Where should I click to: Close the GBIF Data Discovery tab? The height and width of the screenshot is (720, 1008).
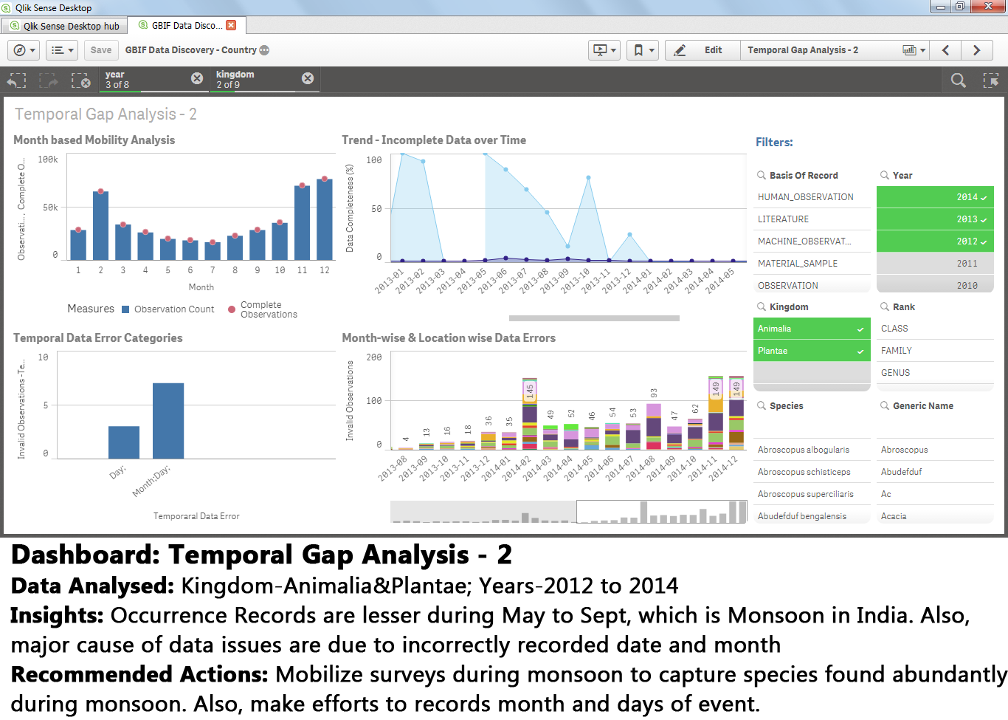[x=231, y=25]
